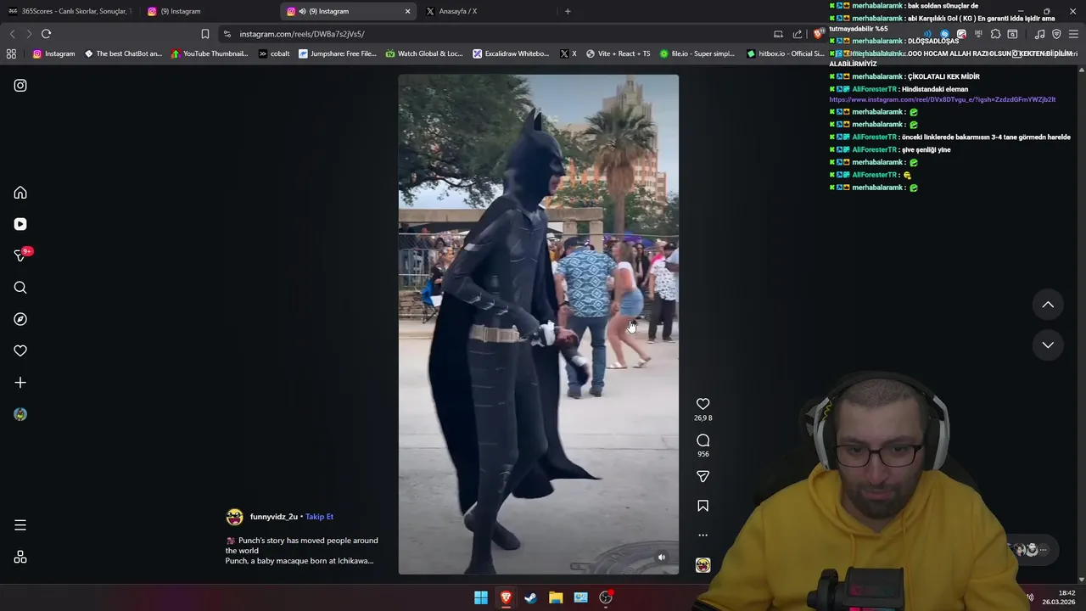Open the Meta apps grid icon
This screenshot has height=611, width=1086.
pyautogui.click(x=20, y=558)
